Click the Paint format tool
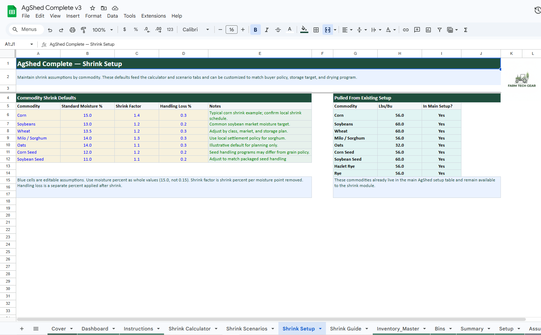The width and height of the screenshot is (541, 335). (x=83, y=30)
